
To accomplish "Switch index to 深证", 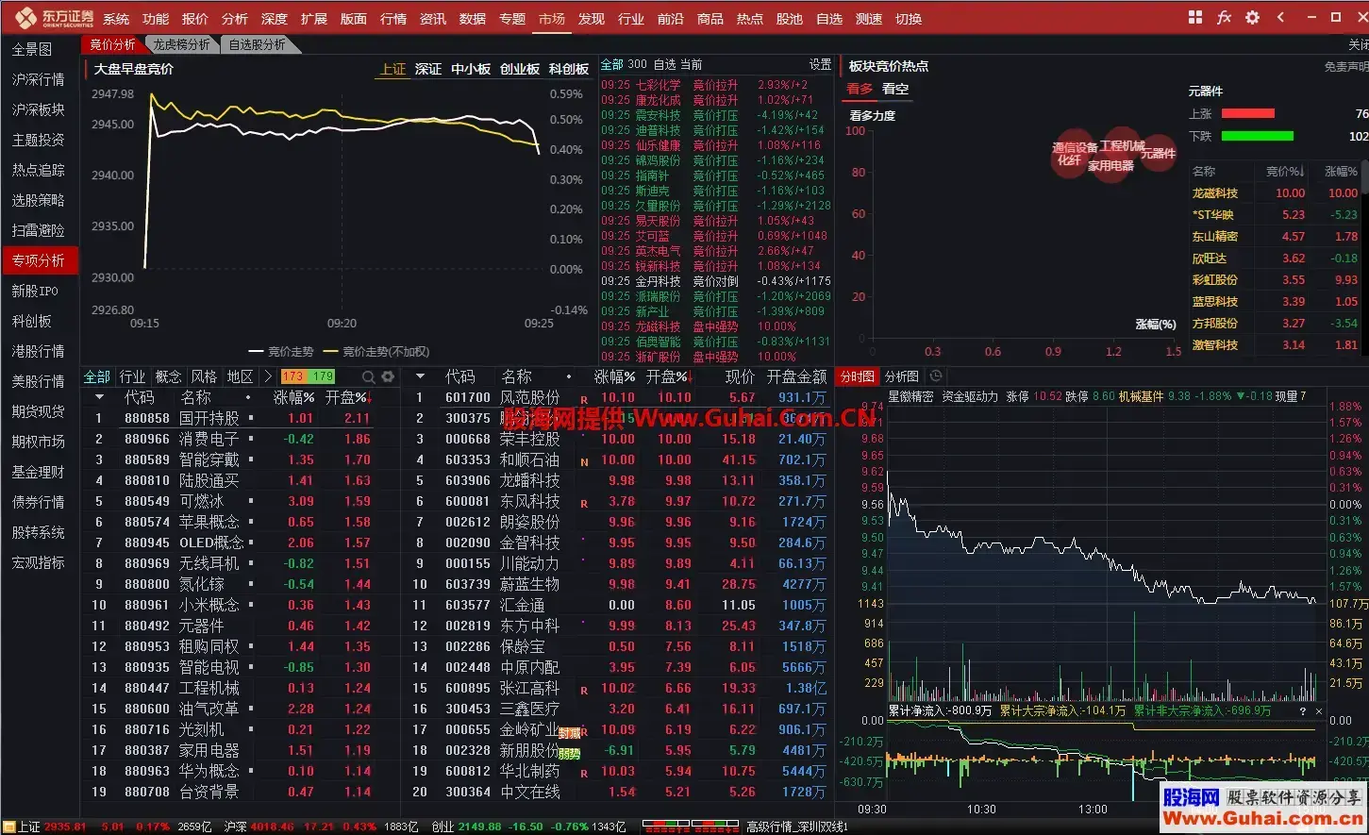I will (428, 69).
